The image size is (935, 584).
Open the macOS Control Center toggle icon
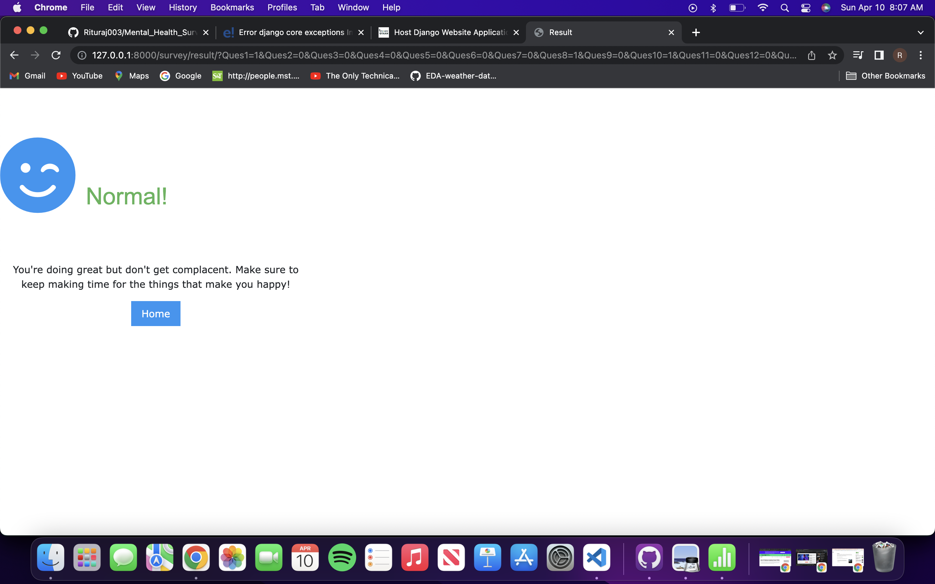[805, 8]
